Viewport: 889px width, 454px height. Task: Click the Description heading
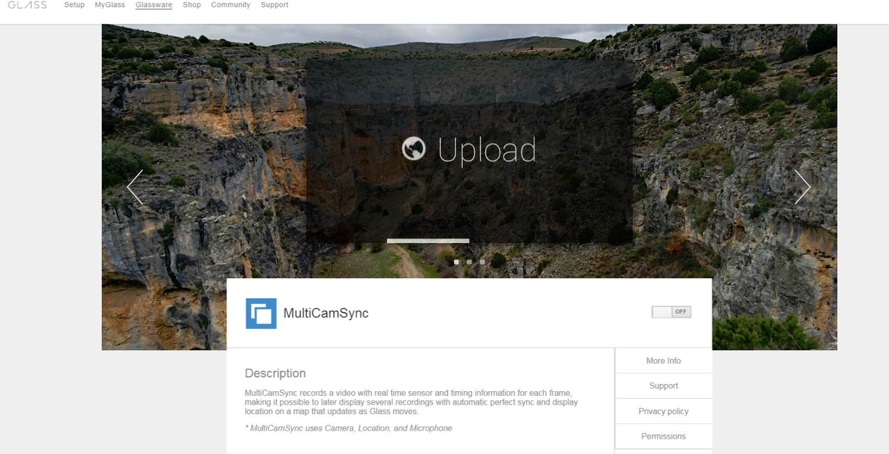(275, 374)
